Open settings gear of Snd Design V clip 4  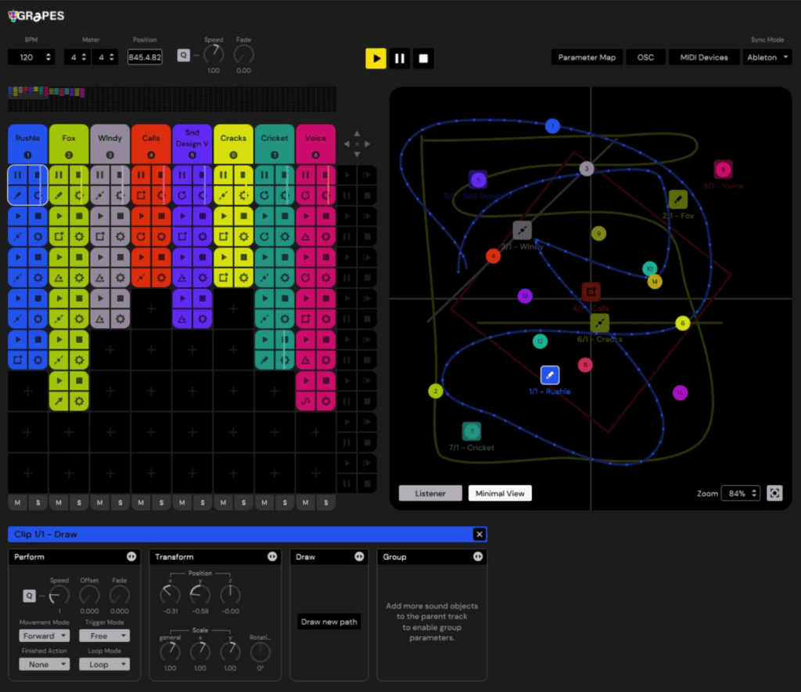[203, 319]
